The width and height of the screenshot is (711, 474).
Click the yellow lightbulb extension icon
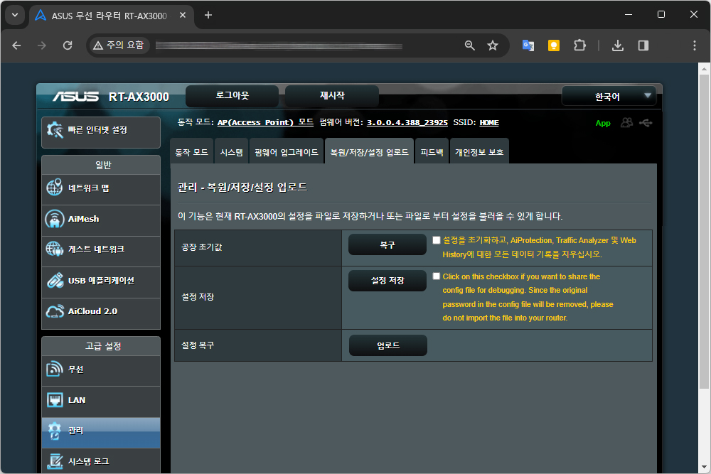554,45
